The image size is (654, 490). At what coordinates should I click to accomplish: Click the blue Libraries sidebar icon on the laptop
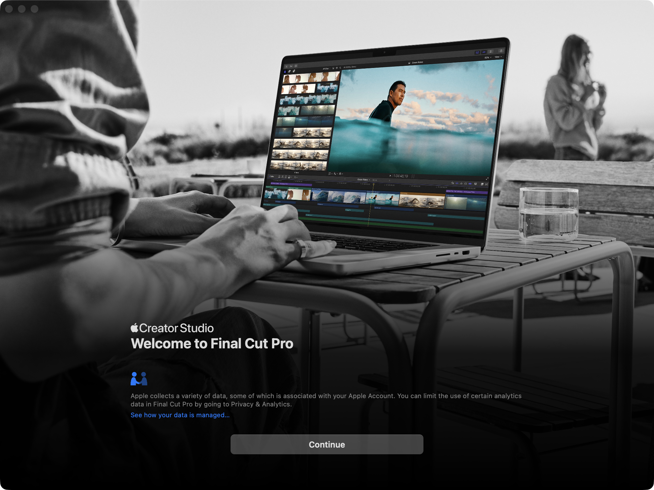pos(285,71)
